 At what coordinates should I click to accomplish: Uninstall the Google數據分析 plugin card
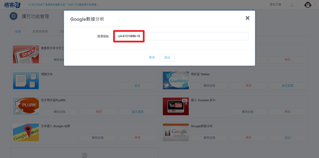pyautogui.click(x=209, y=138)
